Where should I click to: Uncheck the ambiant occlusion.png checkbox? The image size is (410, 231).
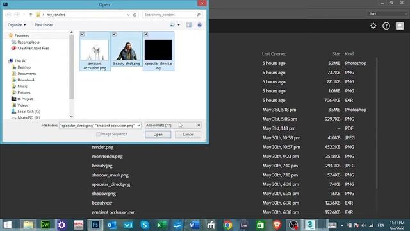click(x=83, y=34)
